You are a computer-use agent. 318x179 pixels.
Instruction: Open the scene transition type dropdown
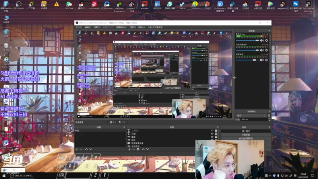251,115
